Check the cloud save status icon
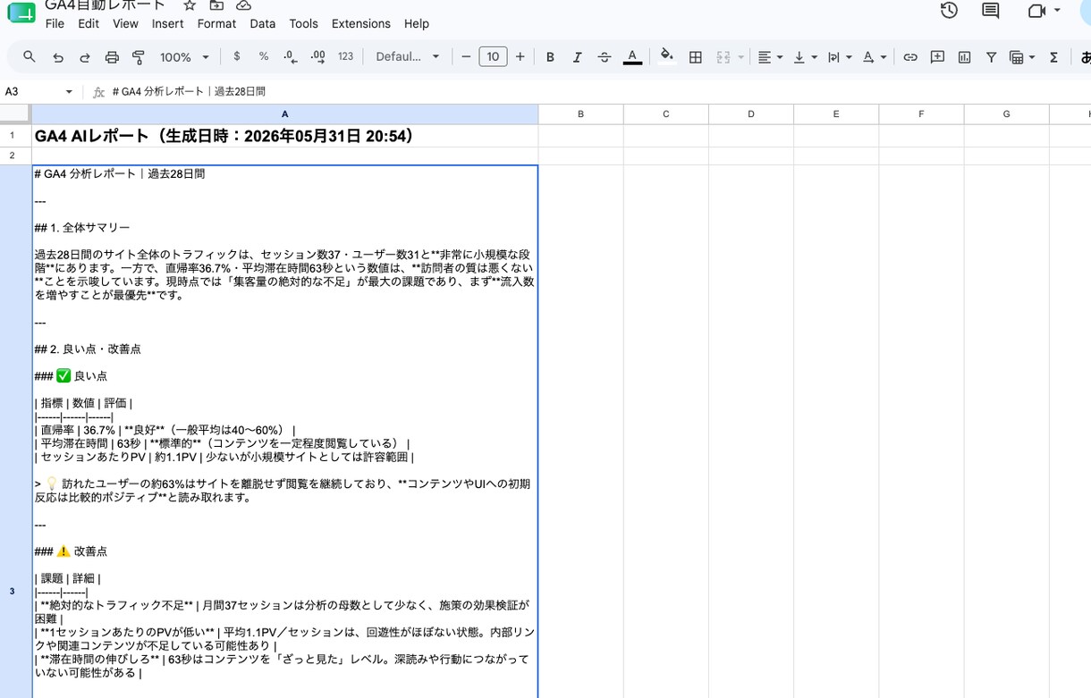Viewport: 1091px width, 698px height. pyautogui.click(x=242, y=5)
